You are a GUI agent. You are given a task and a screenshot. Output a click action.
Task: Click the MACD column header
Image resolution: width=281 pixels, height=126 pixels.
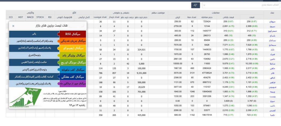tap(30, 17)
